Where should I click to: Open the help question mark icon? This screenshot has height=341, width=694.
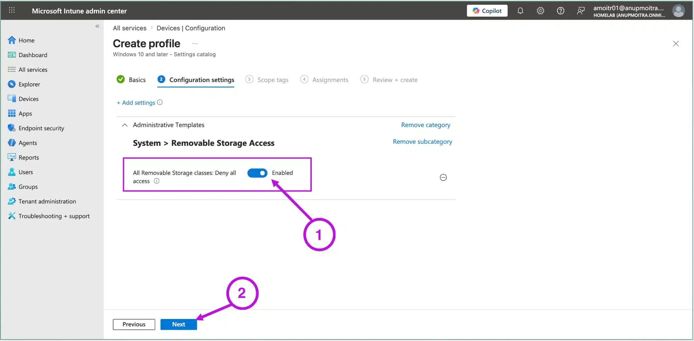pos(560,11)
